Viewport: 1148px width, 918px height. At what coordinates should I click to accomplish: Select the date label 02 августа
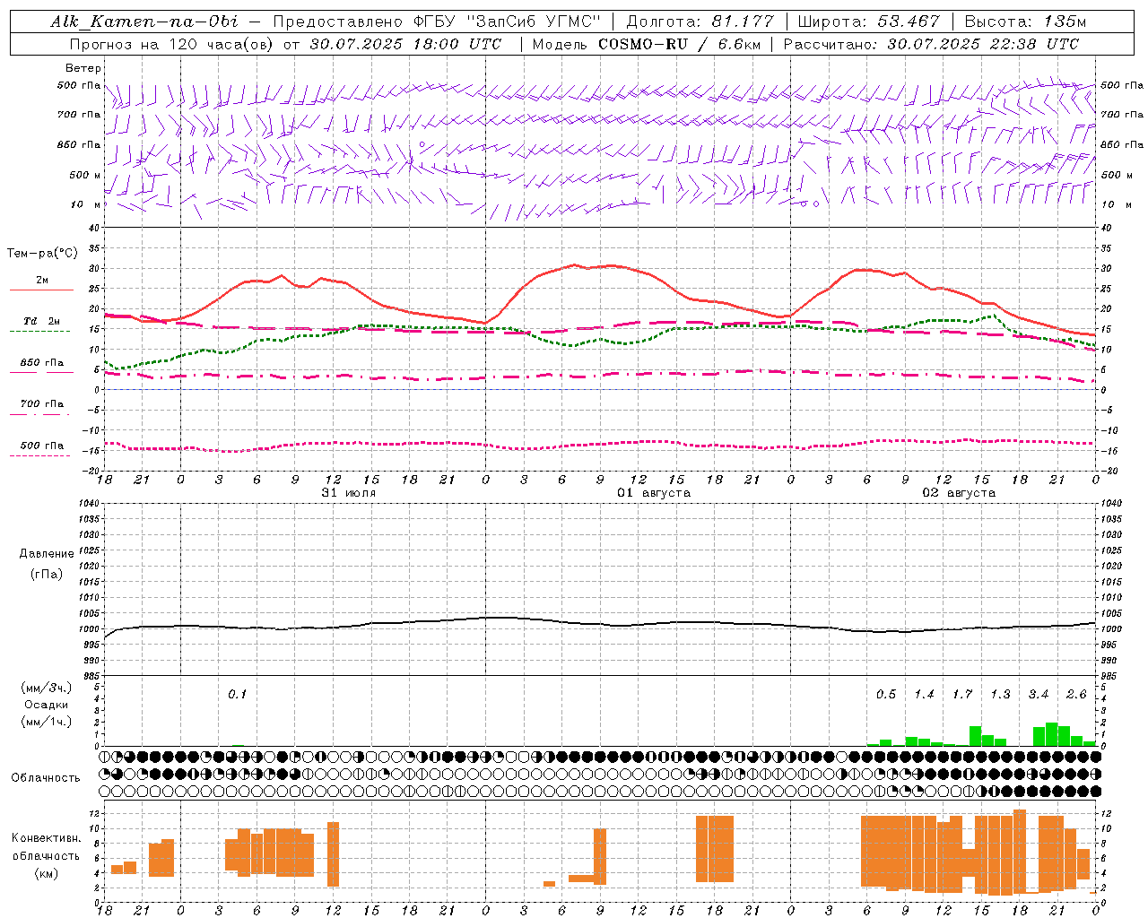point(959,492)
